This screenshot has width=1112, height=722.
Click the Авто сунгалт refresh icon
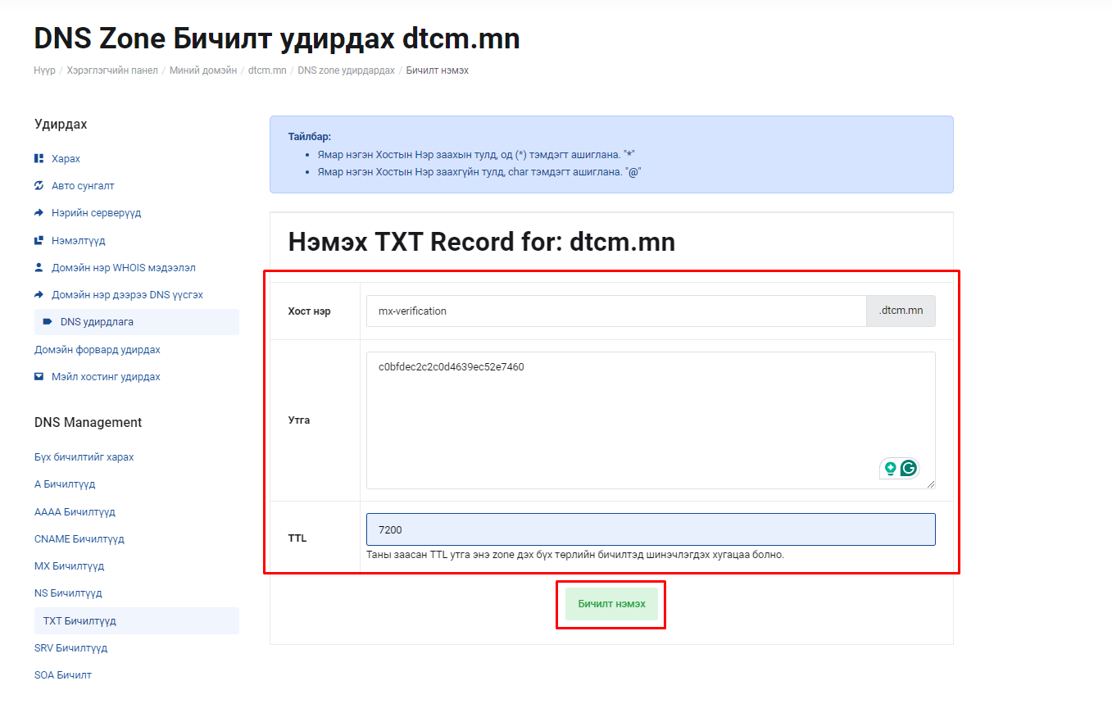coord(39,185)
